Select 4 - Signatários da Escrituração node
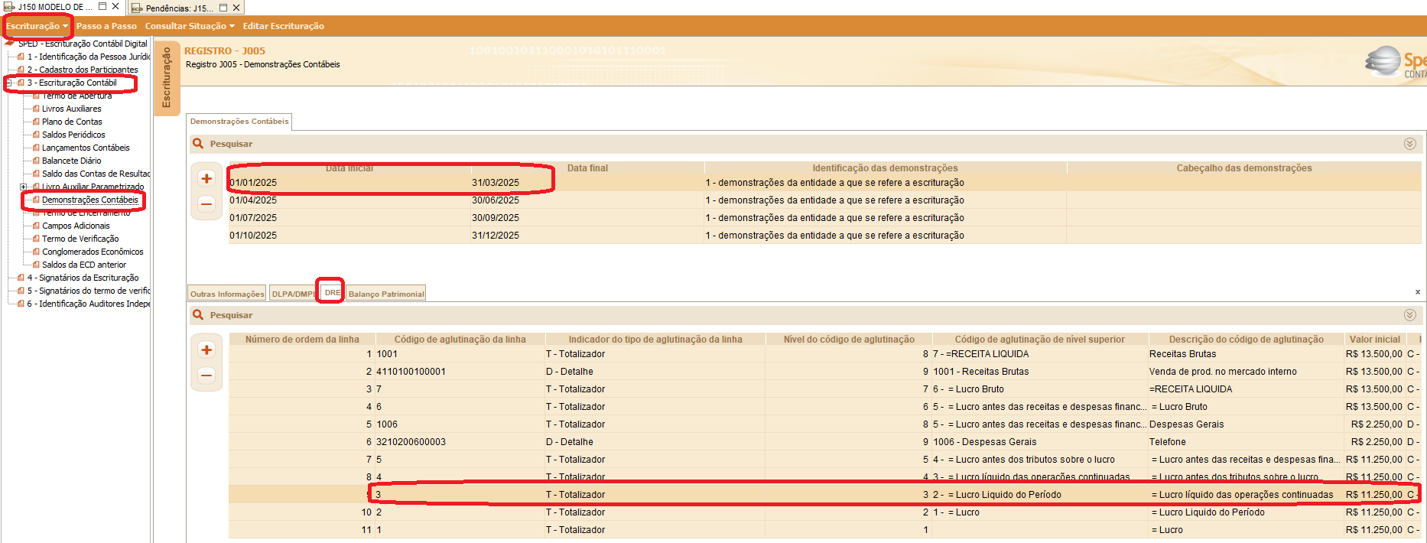 (x=83, y=278)
